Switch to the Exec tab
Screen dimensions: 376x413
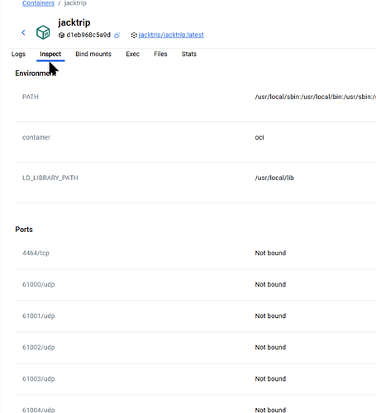(132, 54)
